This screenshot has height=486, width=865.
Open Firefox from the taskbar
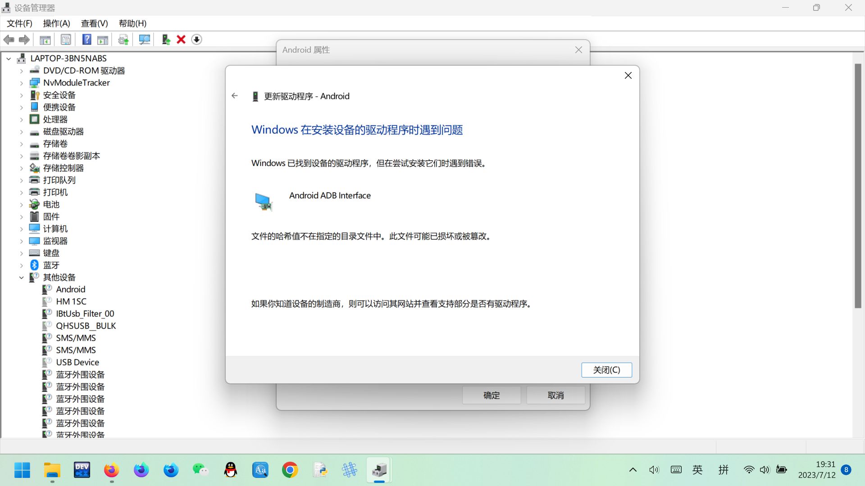[x=112, y=470]
